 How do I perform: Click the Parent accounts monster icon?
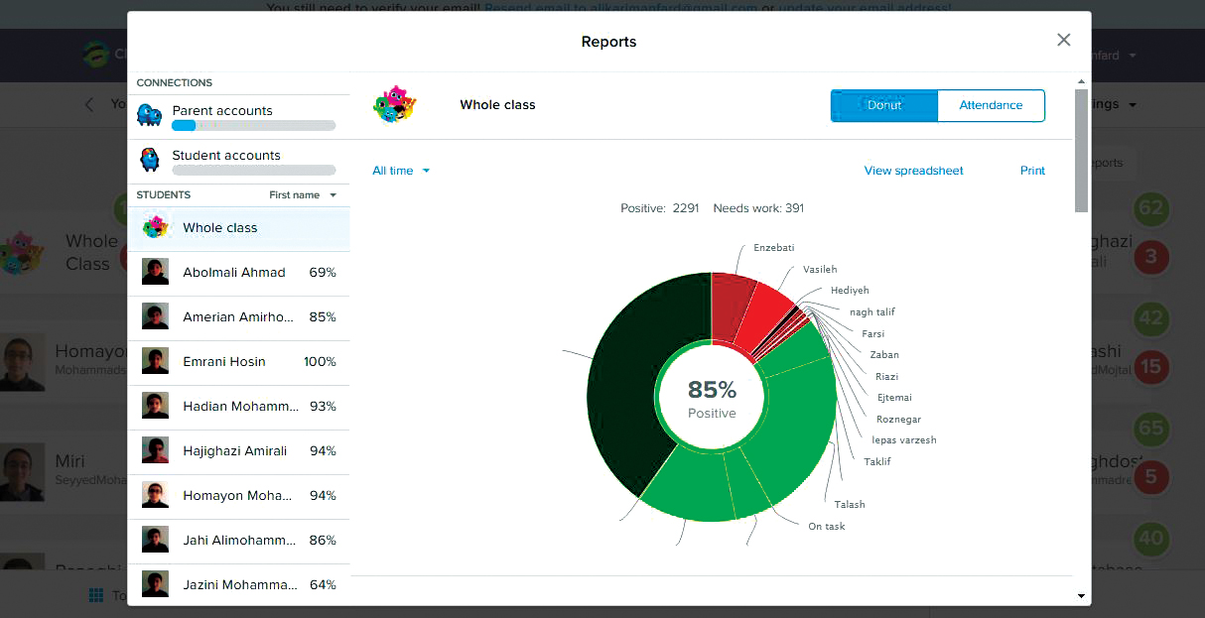(150, 115)
